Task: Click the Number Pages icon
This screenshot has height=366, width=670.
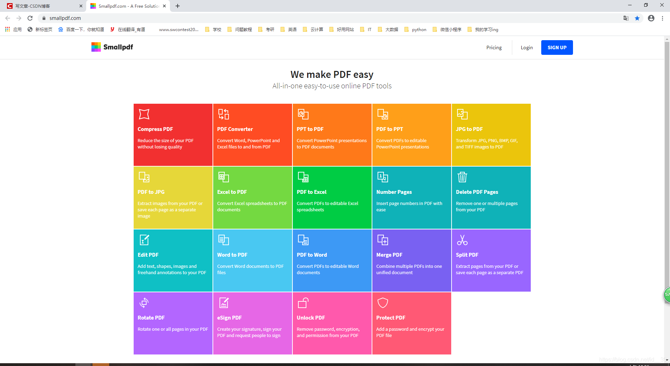Action: click(x=383, y=177)
